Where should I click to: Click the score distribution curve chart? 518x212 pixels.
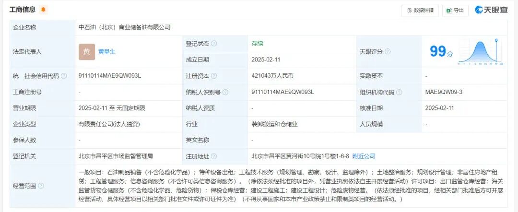481,51
